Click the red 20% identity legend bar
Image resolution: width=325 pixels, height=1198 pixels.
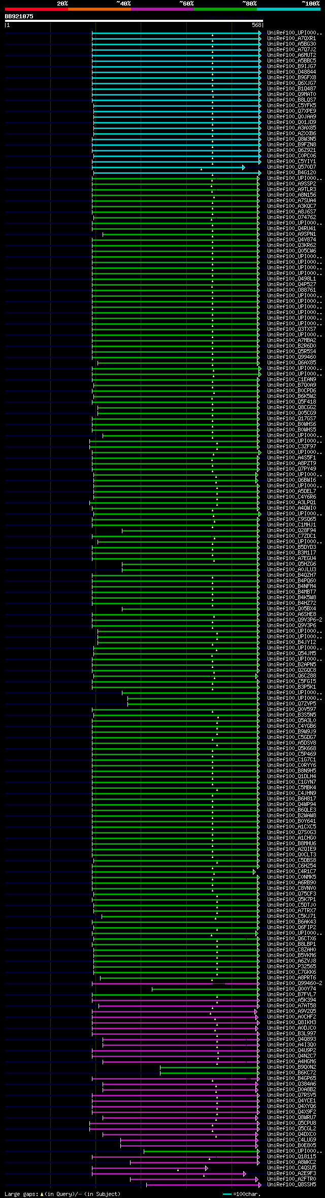coord(36,9)
